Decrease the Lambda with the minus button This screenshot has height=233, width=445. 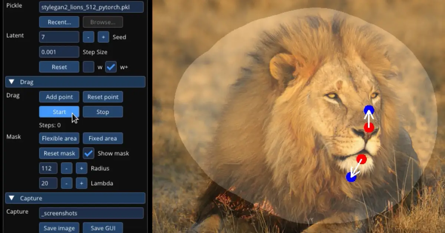coord(66,183)
